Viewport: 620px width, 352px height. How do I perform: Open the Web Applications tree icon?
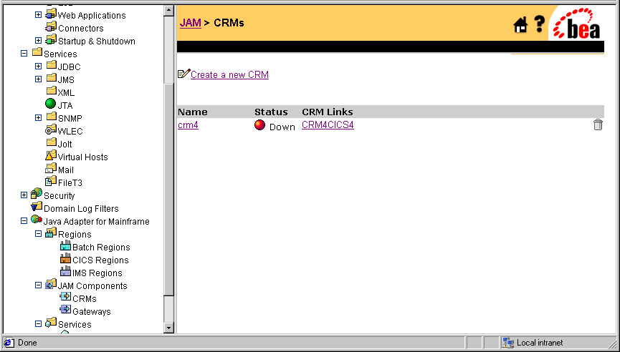pos(51,14)
